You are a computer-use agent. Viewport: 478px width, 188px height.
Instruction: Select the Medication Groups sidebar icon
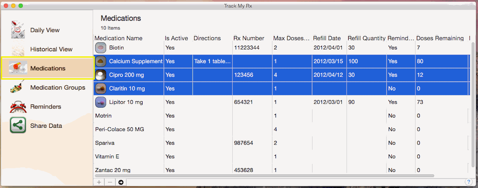18,87
